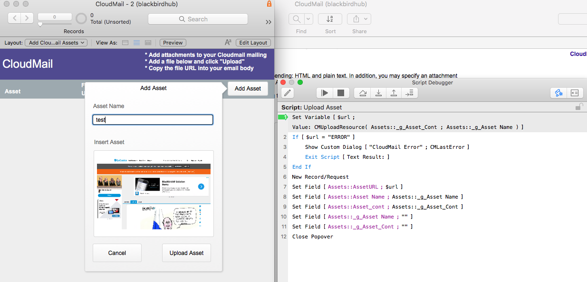Open the Share dropdown button

click(359, 19)
